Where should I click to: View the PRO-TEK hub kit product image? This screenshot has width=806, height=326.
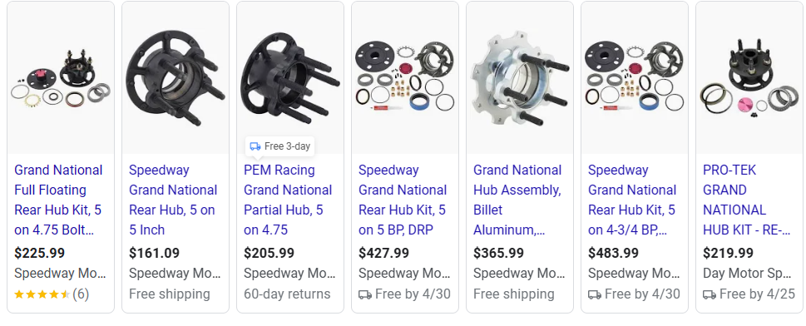(749, 77)
